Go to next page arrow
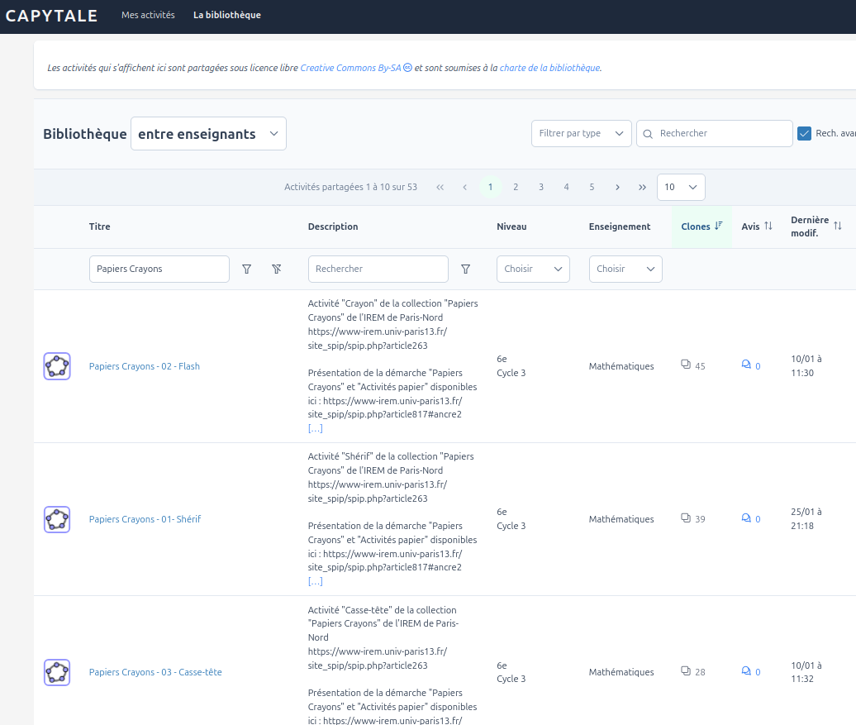The width and height of the screenshot is (856, 725). (617, 187)
